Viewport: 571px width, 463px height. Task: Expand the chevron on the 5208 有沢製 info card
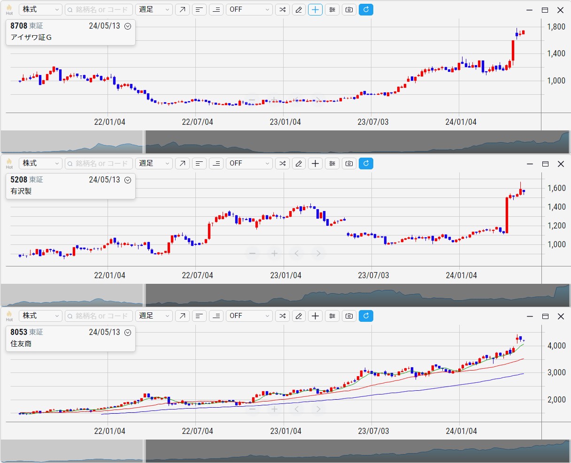(128, 180)
